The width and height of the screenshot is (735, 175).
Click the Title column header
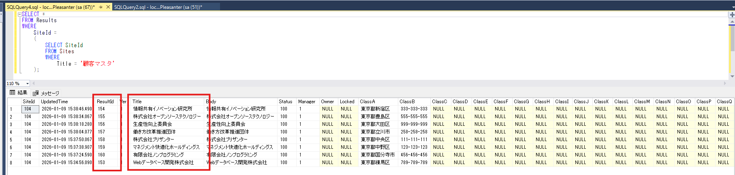(167, 102)
